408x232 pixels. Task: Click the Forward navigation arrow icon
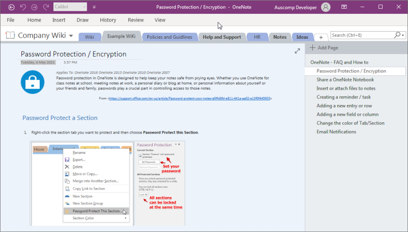coord(34,7)
